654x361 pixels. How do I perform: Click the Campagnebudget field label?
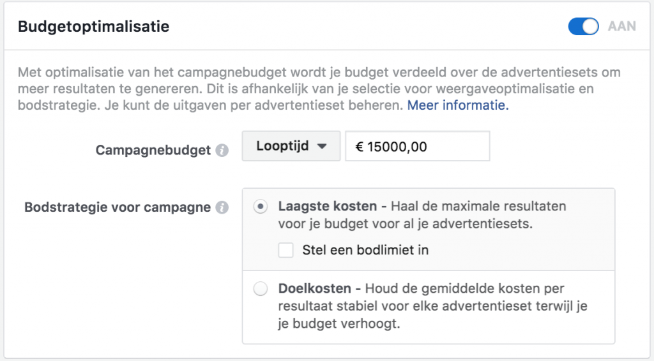pos(153,150)
